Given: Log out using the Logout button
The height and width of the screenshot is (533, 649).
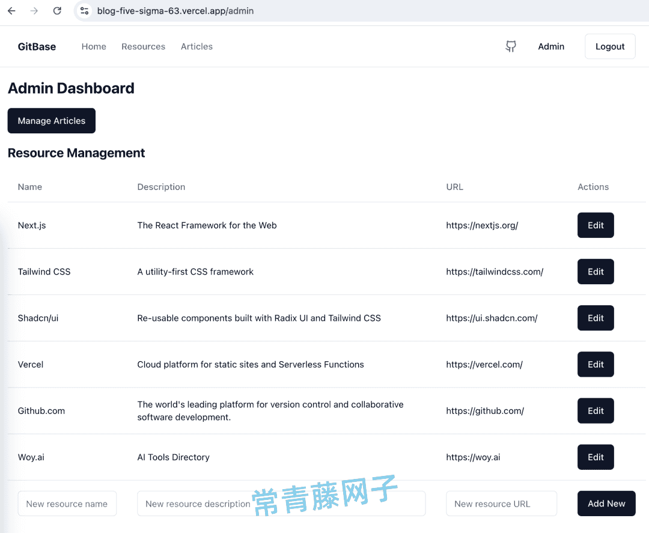Looking at the screenshot, I should pos(610,46).
